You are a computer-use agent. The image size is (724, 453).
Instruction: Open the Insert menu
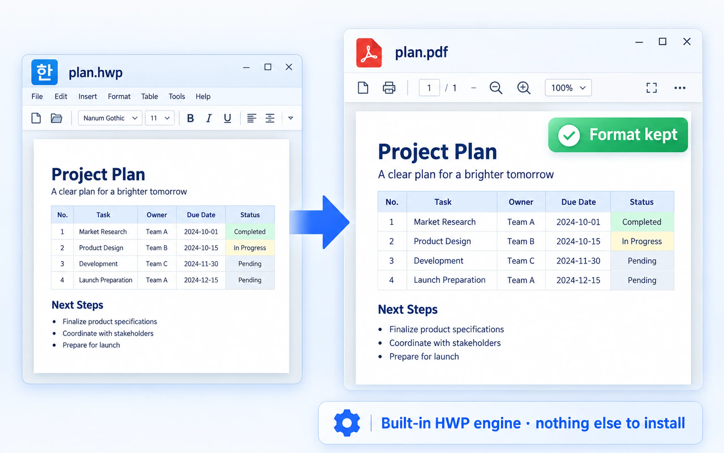click(88, 97)
